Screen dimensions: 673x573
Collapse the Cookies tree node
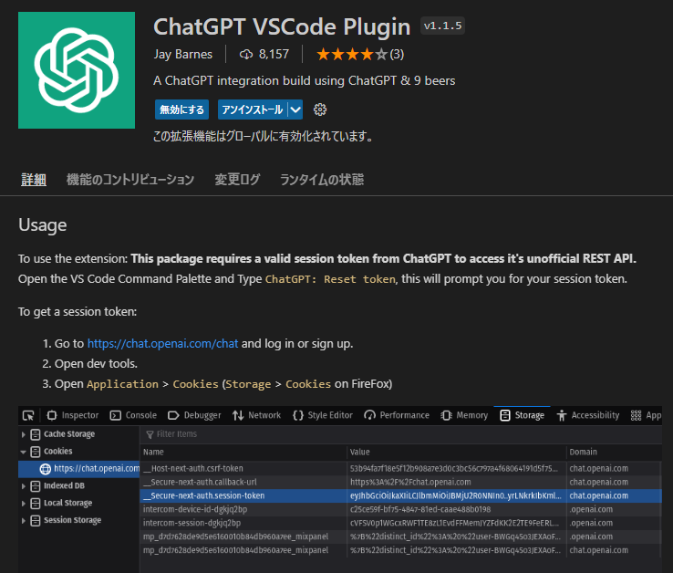click(x=23, y=452)
